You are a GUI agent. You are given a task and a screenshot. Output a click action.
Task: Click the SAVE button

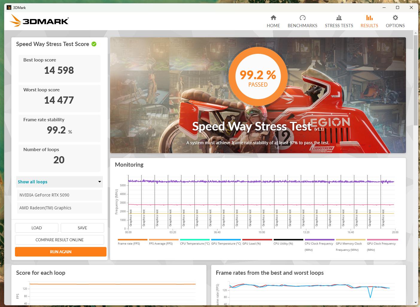coord(82,228)
